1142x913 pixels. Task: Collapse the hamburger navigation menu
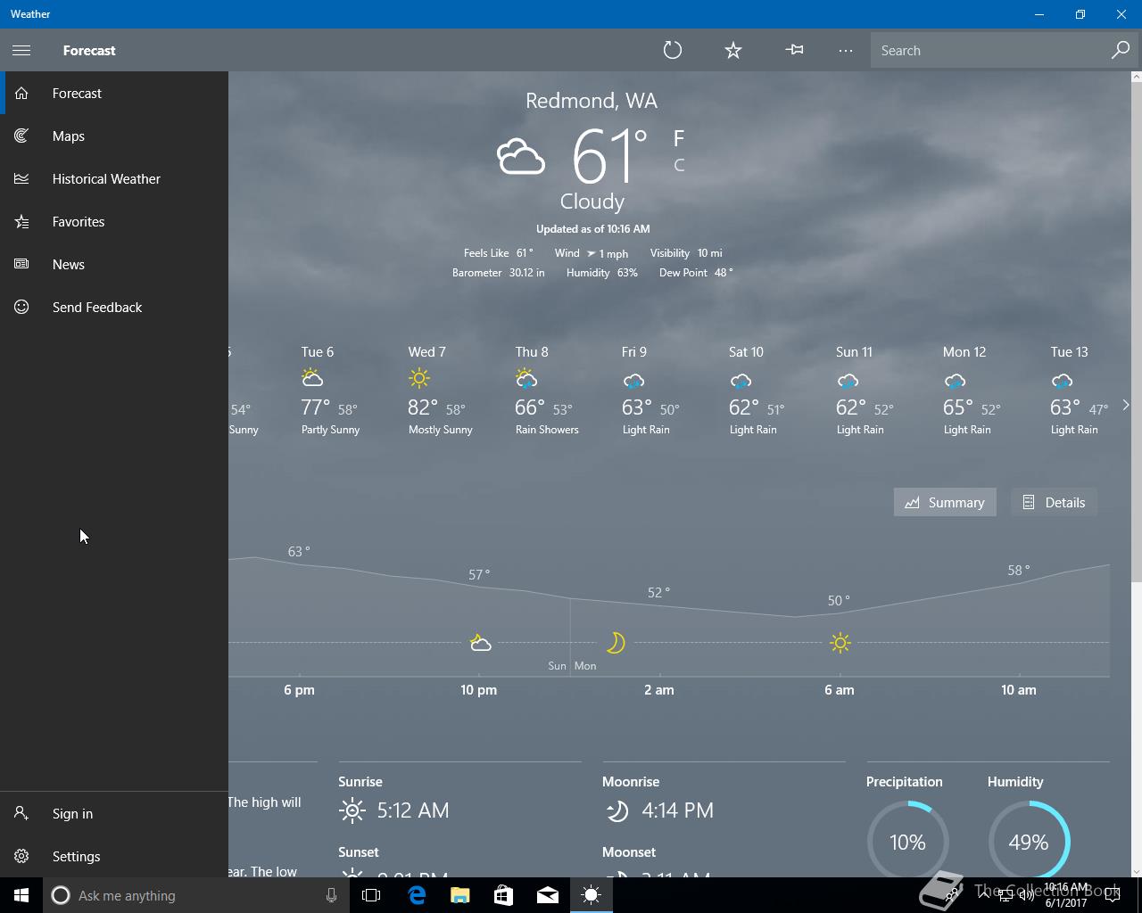(21, 50)
